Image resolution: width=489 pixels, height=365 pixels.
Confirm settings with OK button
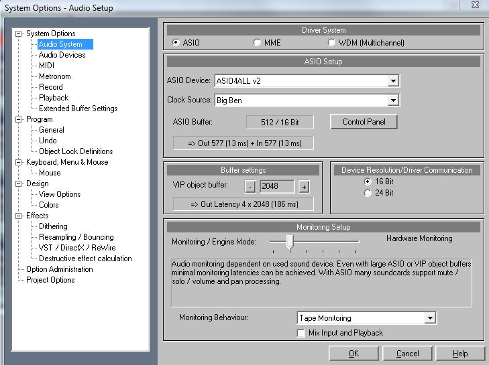tap(354, 354)
